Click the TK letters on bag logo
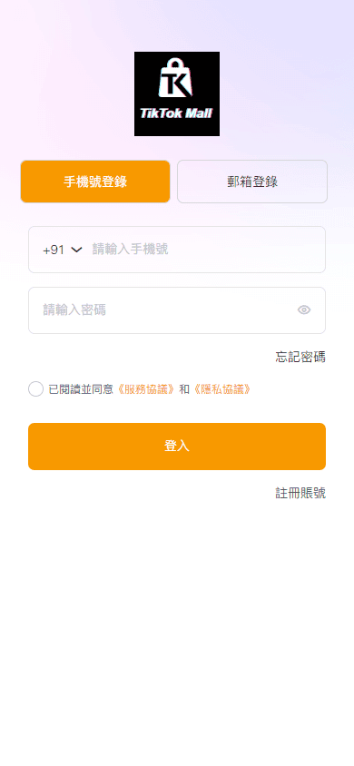This screenshot has height=766, width=354. 174,84
